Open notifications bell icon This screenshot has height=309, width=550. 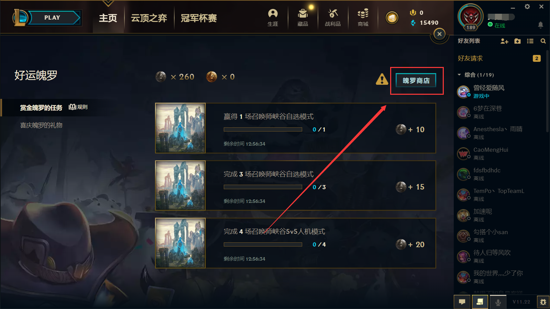point(540,25)
